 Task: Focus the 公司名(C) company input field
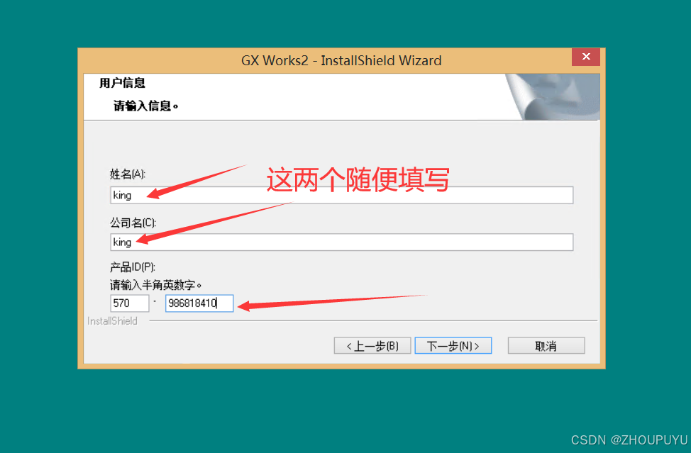(x=341, y=242)
